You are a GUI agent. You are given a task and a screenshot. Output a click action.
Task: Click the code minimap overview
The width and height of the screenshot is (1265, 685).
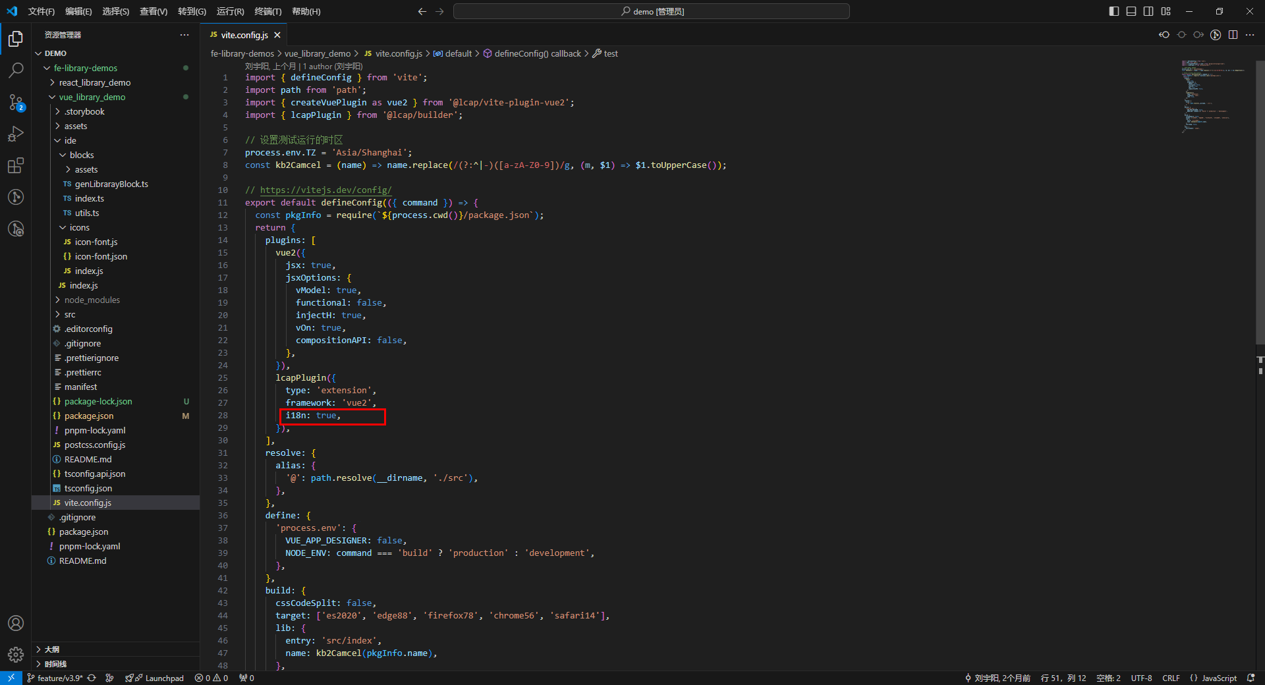tap(1212, 96)
